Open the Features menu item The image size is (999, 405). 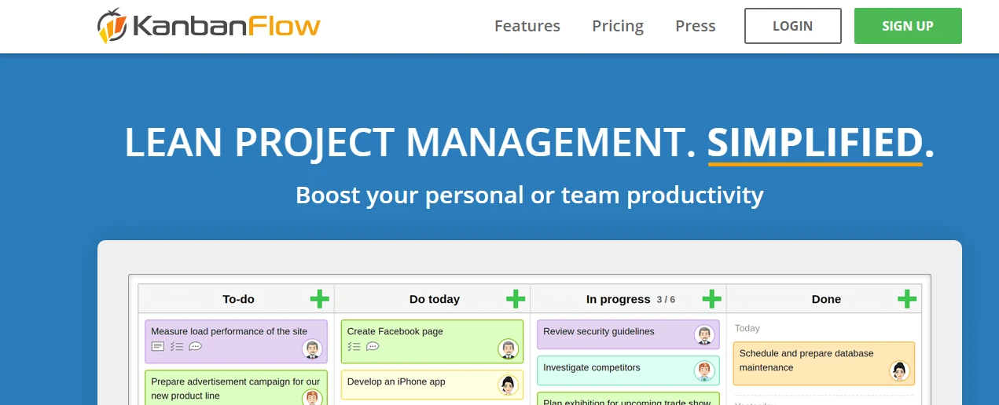(x=527, y=26)
